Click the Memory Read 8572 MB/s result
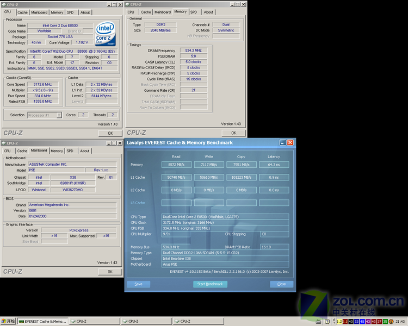 coord(176,165)
